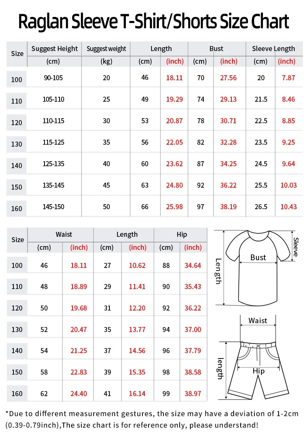The image size is (307, 436).
Task: Click the Suggest Height column header
Action: click(54, 49)
